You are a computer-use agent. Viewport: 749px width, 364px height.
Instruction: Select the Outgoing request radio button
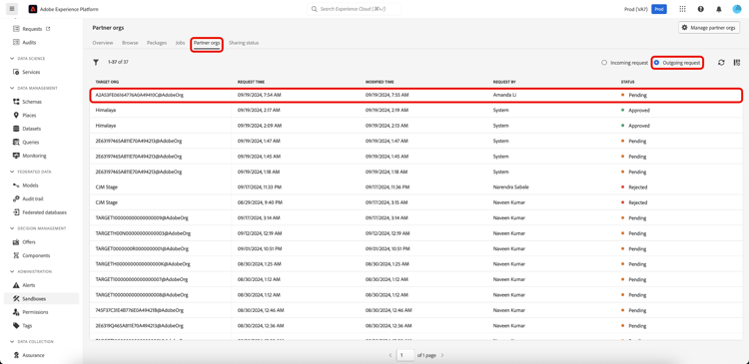(x=657, y=63)
